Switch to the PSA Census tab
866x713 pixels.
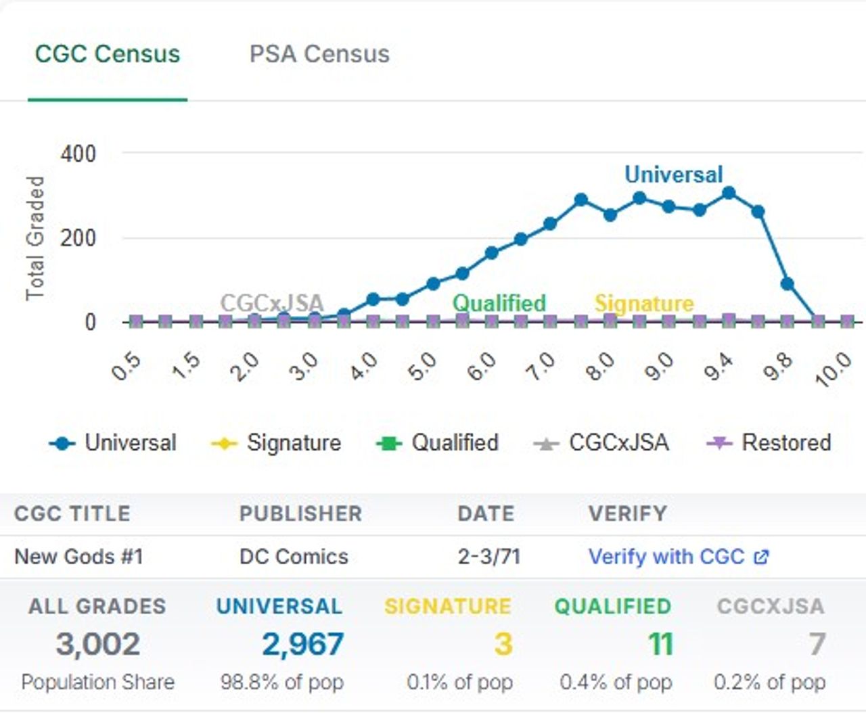(x=319, y=54)
